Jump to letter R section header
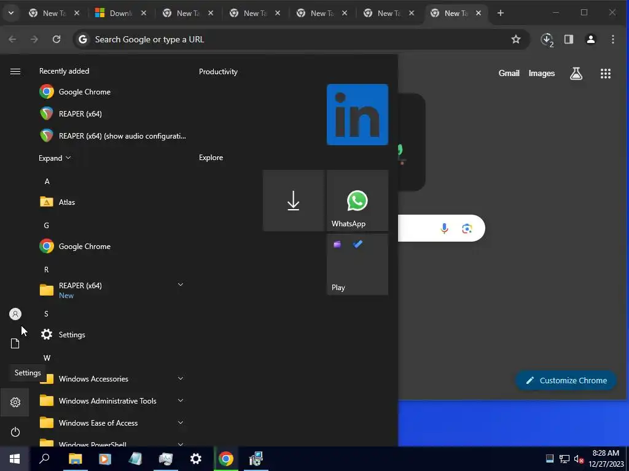The image size is (629, 471). pos(47,270)
